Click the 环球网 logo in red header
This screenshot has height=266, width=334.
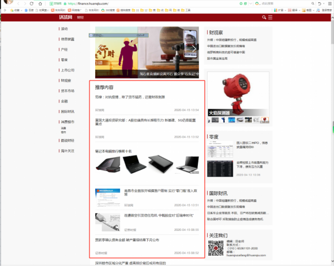pyautogui.click(x=66, y=17)
